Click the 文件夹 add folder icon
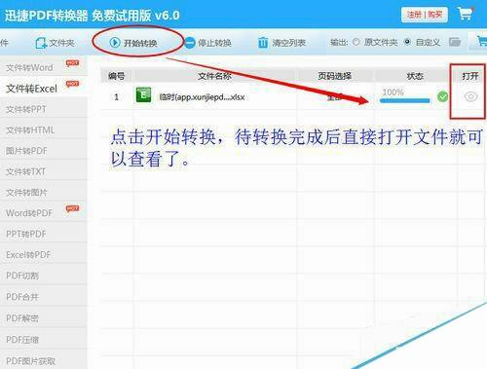 41,43
